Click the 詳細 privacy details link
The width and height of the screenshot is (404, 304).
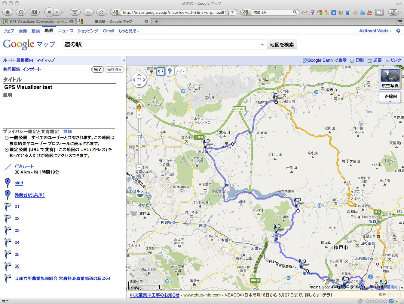point(68,132)
